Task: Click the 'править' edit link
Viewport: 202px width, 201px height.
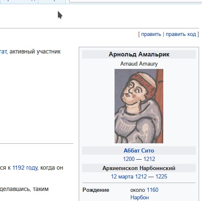Action: [x=151, y=34]
